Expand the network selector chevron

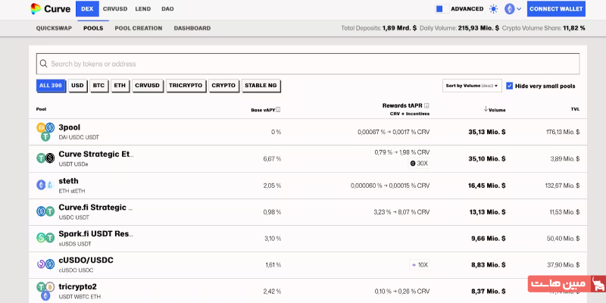click(x=519, y=10)
